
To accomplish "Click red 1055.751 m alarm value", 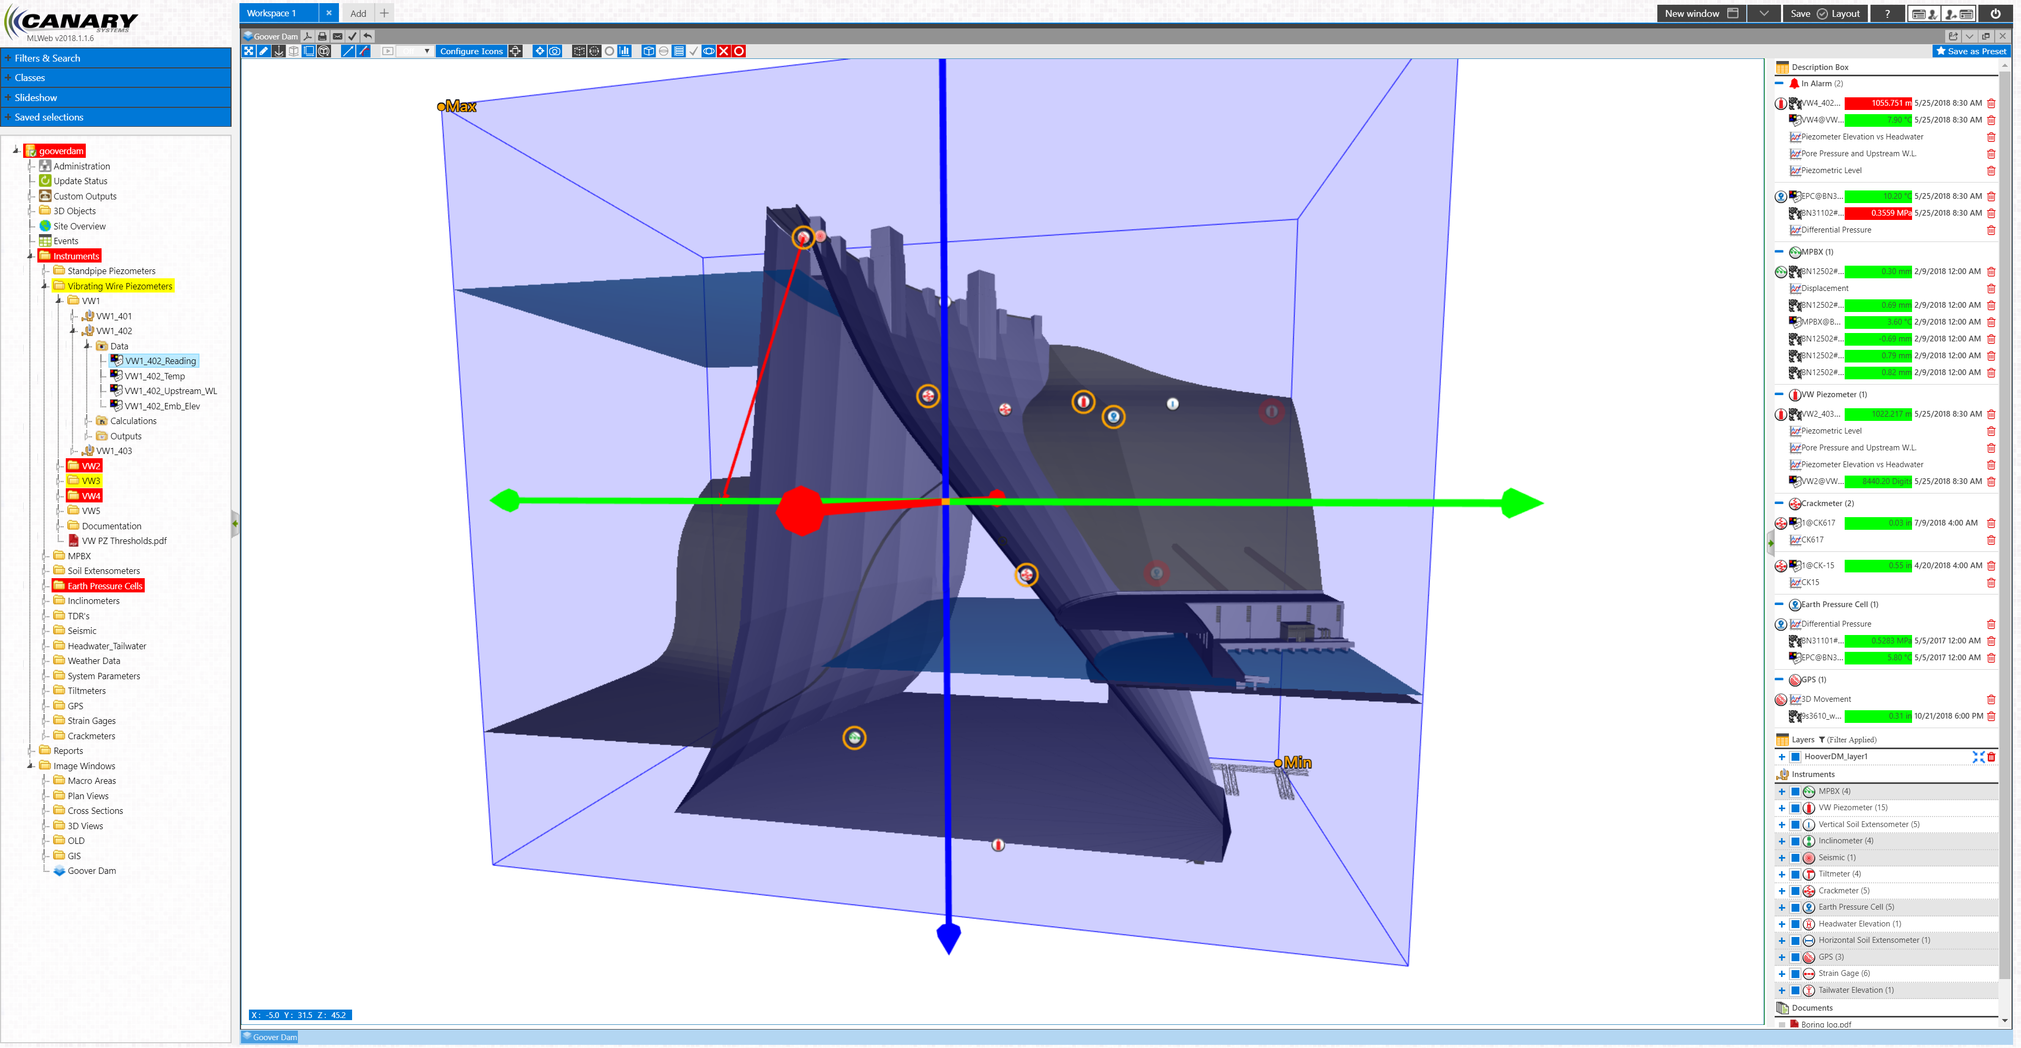I will (x=1877, y=104).
